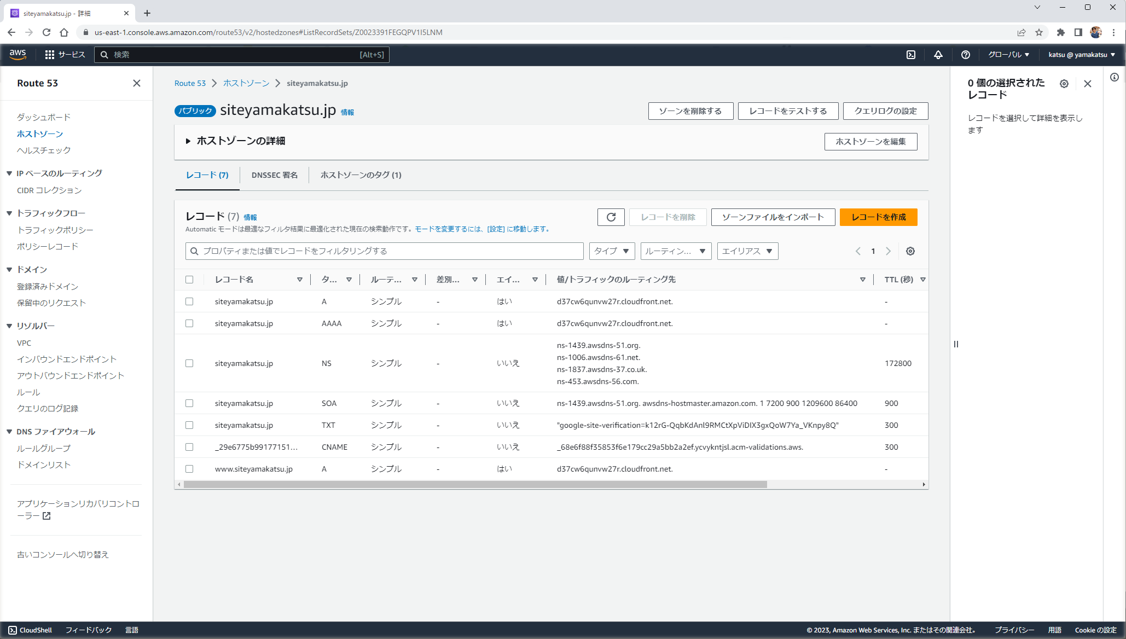The height and width of the screenshot is (639, 1126).
Task: Open the タイプ filter dropdown
Action: 612,251
